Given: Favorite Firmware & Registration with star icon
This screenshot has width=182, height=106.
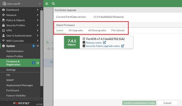Looking at the screenshot, I should coord(38,63).
